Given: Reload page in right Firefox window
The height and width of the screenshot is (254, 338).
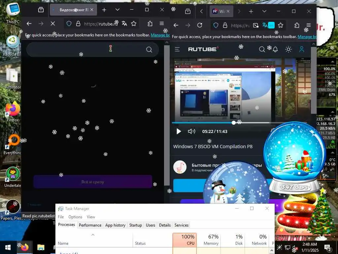Looking at the screenshot, I should [200, 25].
